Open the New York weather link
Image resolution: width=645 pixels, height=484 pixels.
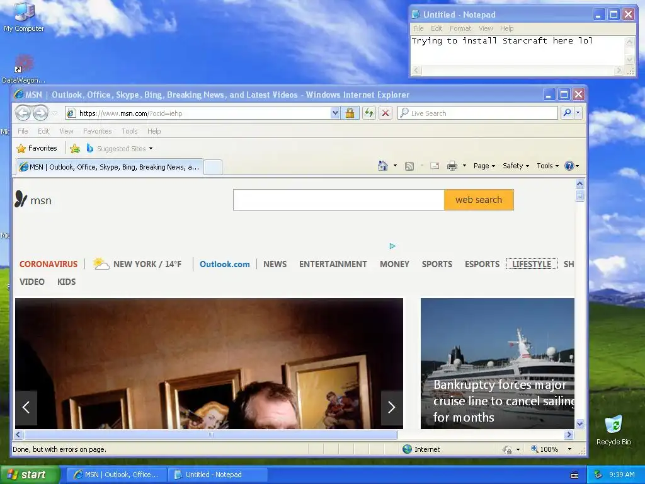137,264
